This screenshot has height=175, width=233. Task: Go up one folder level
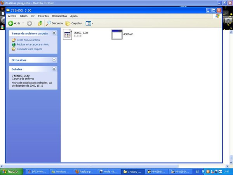40,23
